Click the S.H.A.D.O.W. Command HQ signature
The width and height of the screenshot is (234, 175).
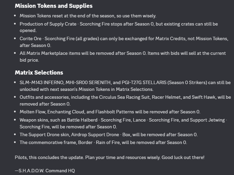click(x=45, y=171)
